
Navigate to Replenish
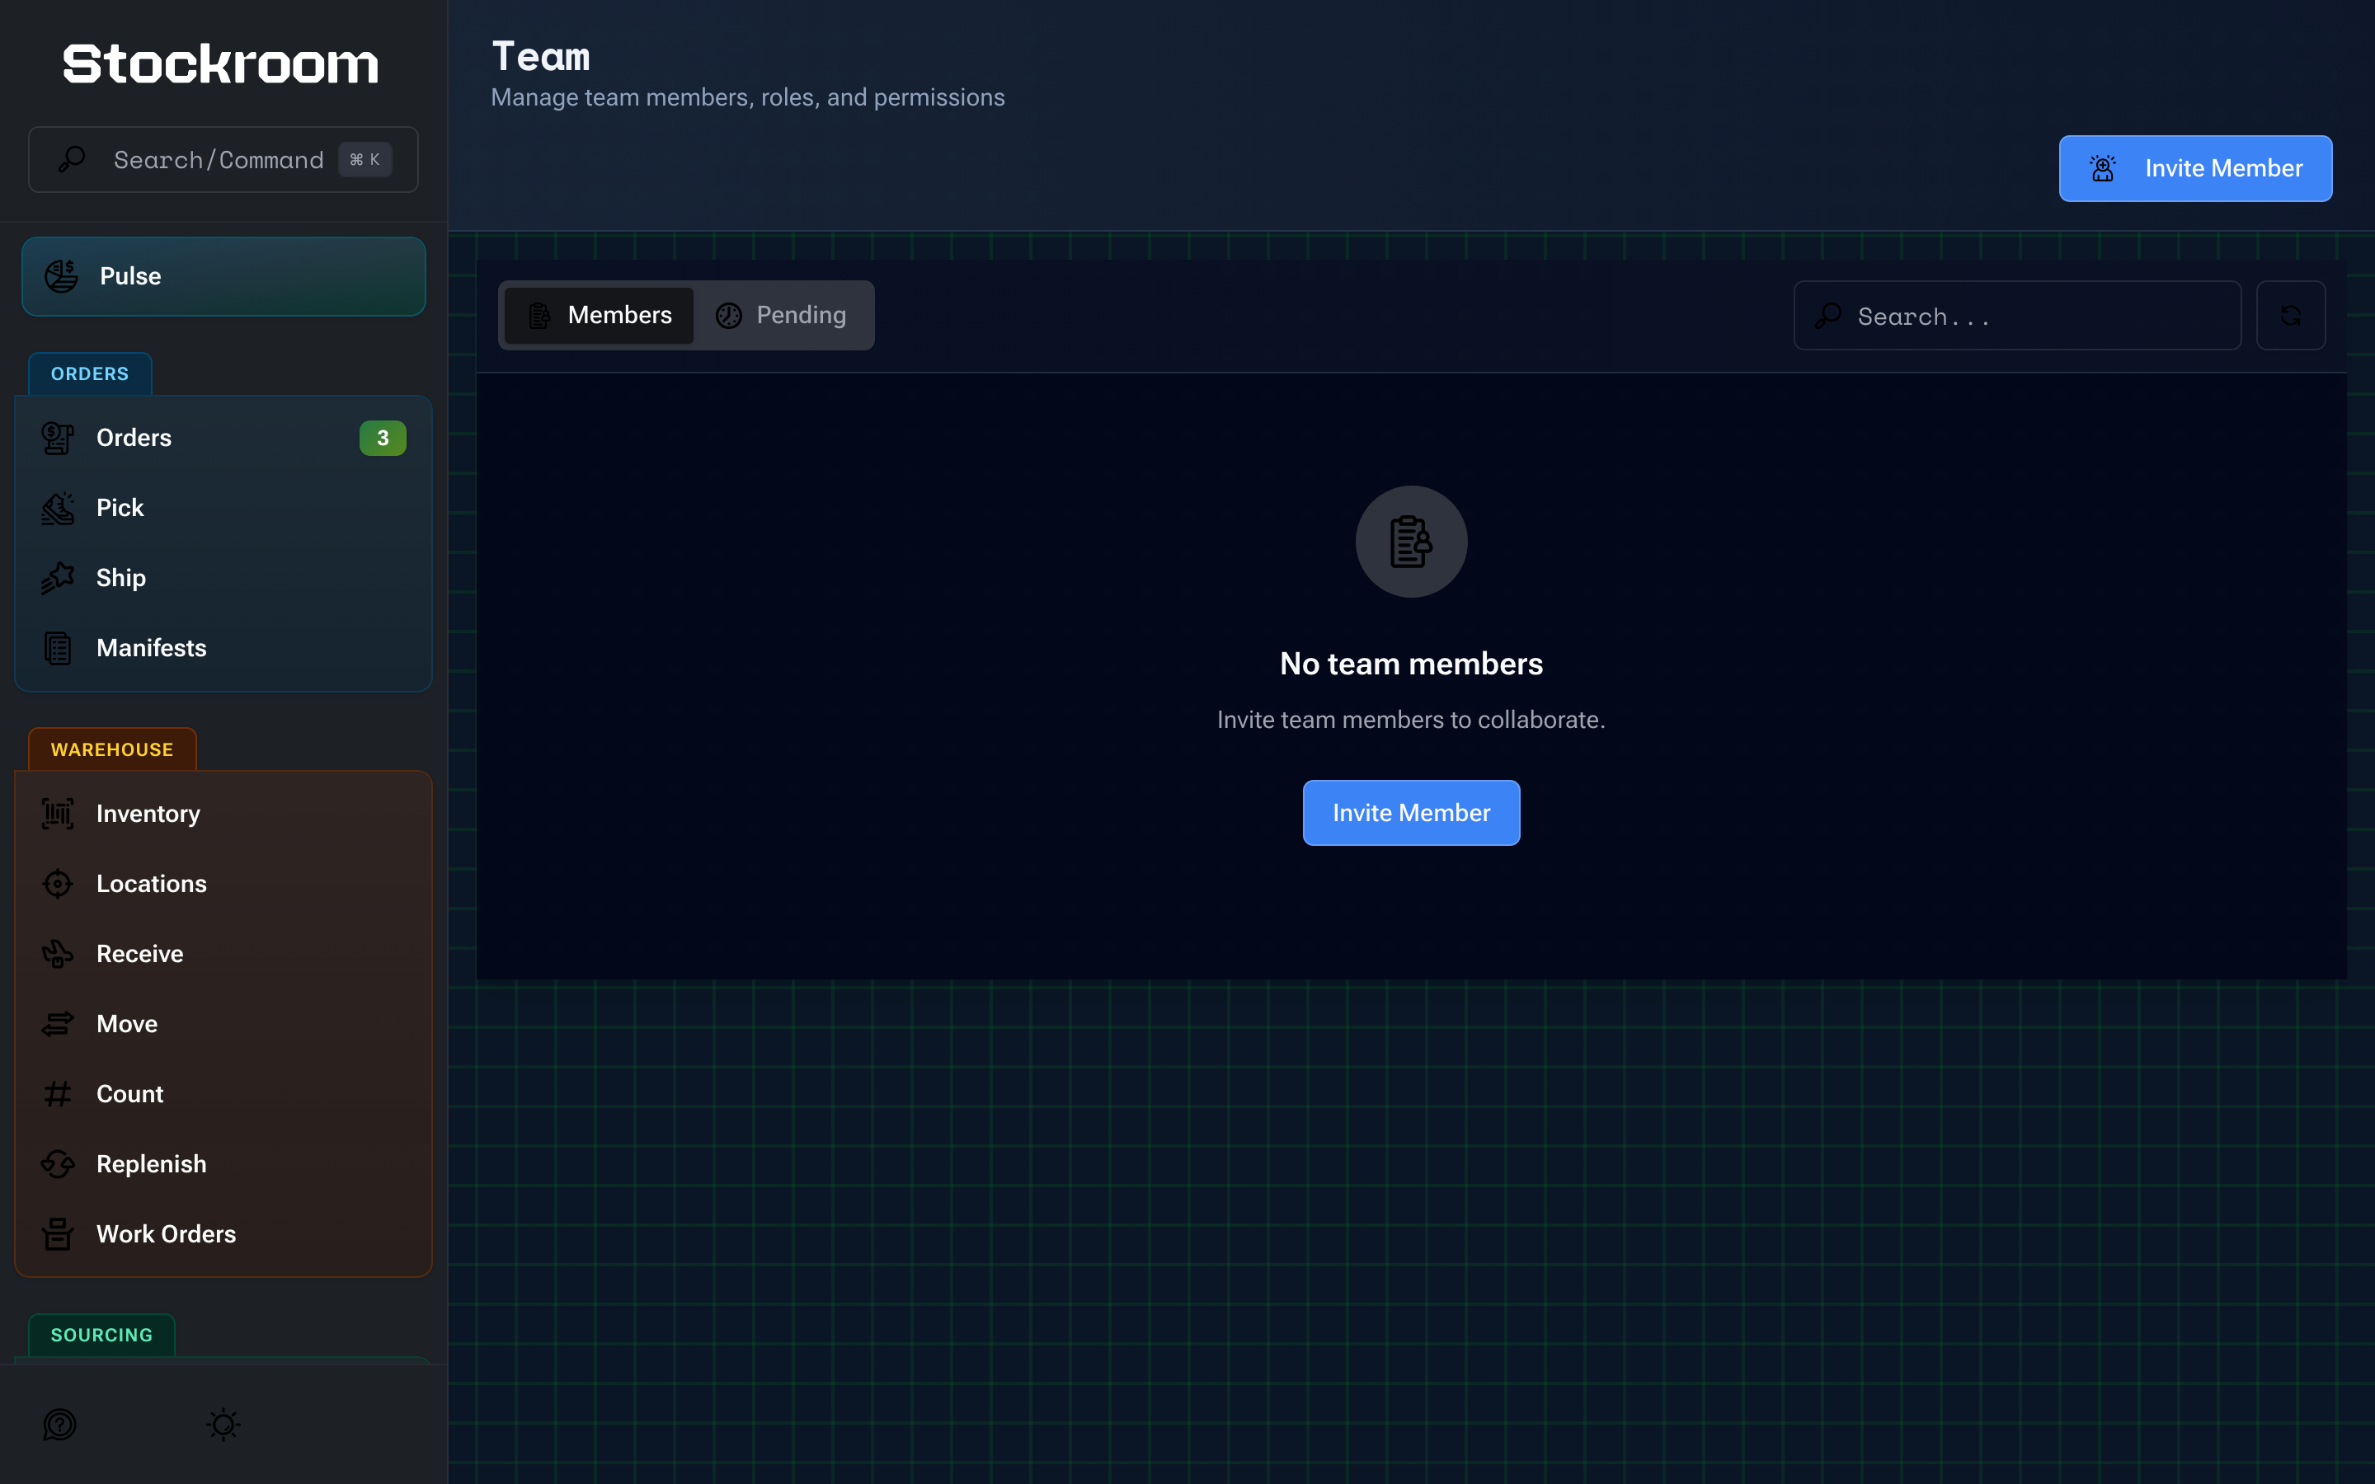223,1164
